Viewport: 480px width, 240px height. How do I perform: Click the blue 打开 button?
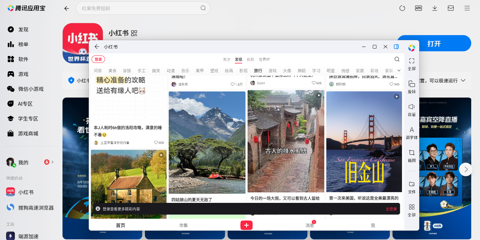pyautogui.click(x=434, y=44)
